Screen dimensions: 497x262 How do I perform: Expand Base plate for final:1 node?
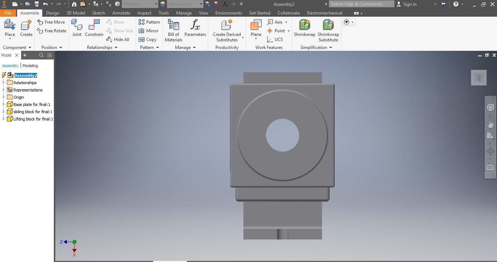coord(3,104)
